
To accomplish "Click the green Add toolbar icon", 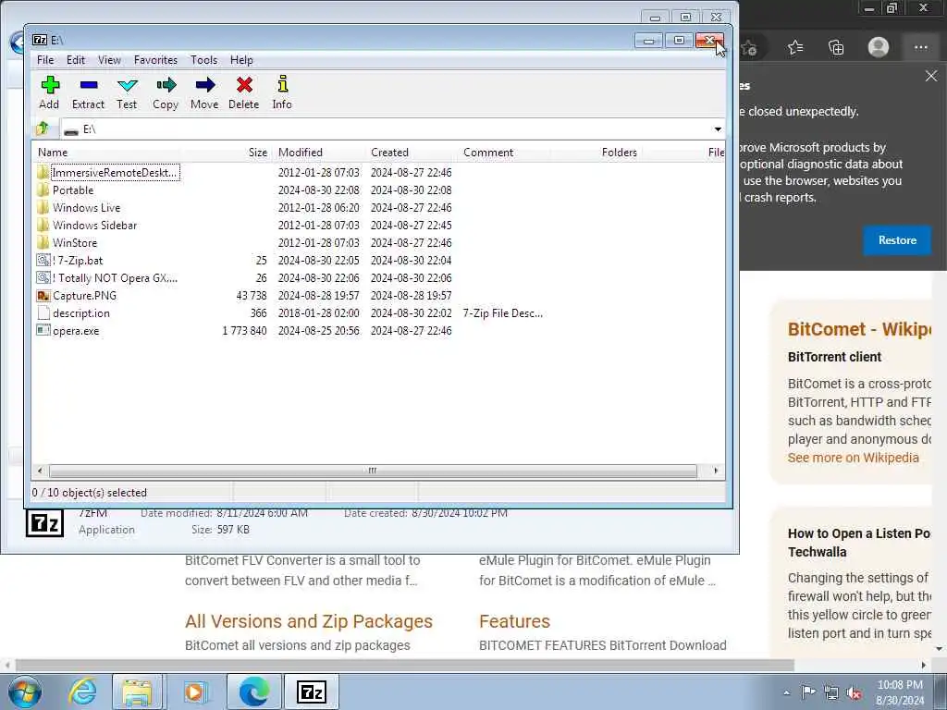I will pos(50,85).
